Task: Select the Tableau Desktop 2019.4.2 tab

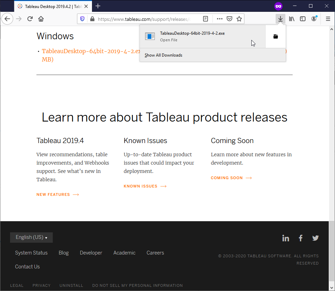Action: point(53,6)
